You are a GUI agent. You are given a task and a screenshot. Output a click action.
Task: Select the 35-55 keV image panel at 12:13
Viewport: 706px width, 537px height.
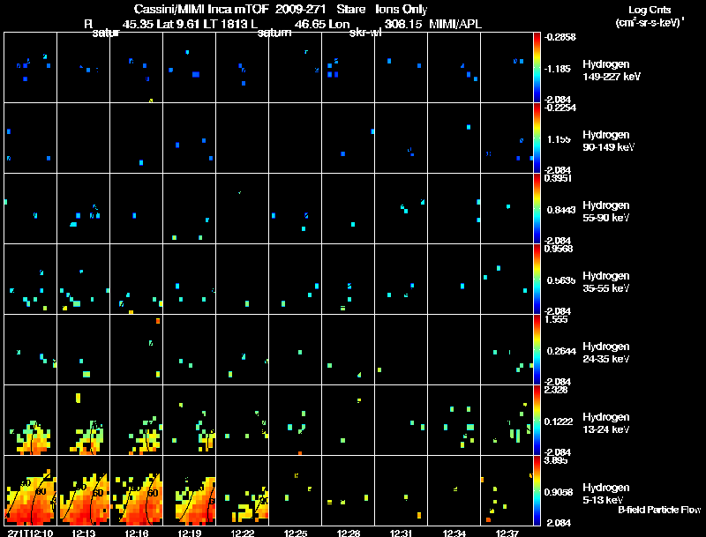[x=83, y=279]
